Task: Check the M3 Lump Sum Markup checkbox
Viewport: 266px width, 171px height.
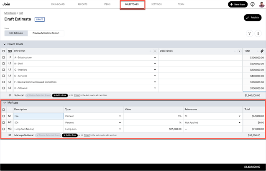Action: [4, 129]
